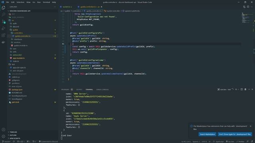Open the Accounts menu icon

click(4, 129)
